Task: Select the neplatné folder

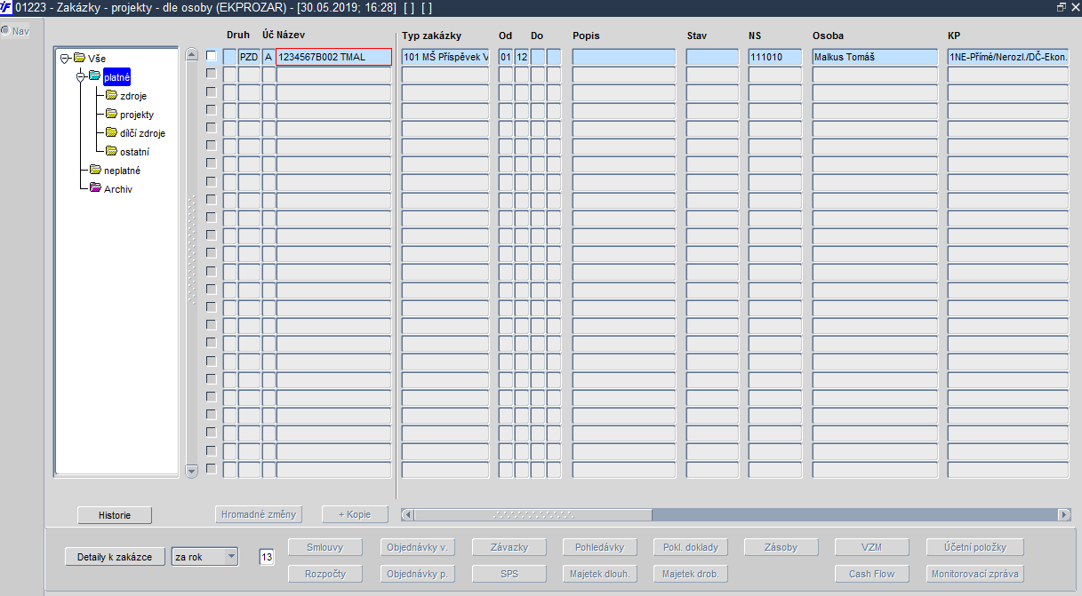Action: [122, 171]
